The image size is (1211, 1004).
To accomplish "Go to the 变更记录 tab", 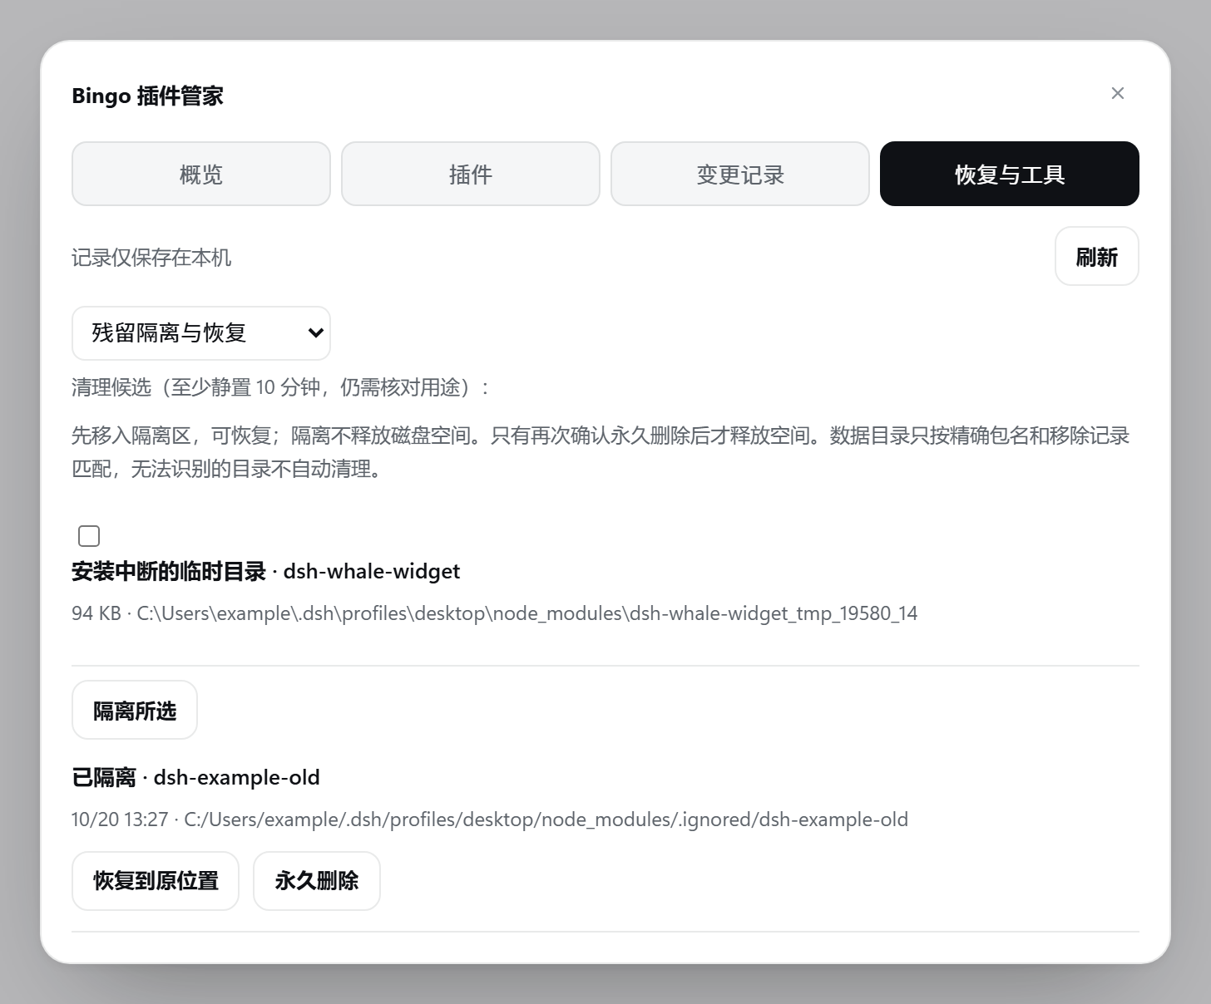I will (740, 174).
